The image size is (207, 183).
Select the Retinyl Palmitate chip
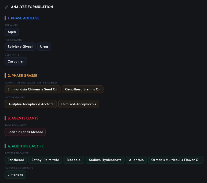(x=45, y=160)
